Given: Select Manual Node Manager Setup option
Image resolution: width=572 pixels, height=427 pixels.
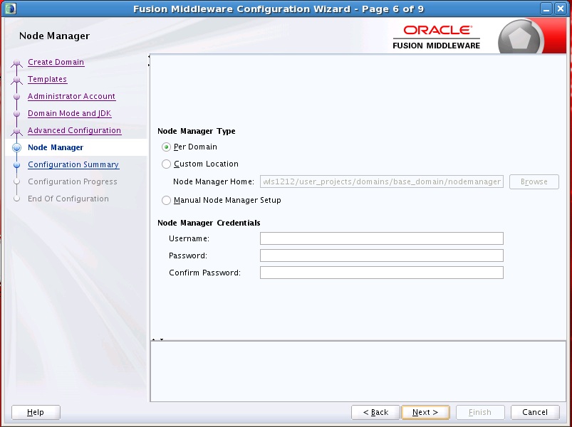Looking at the screenshot, I should pos(167,201).
